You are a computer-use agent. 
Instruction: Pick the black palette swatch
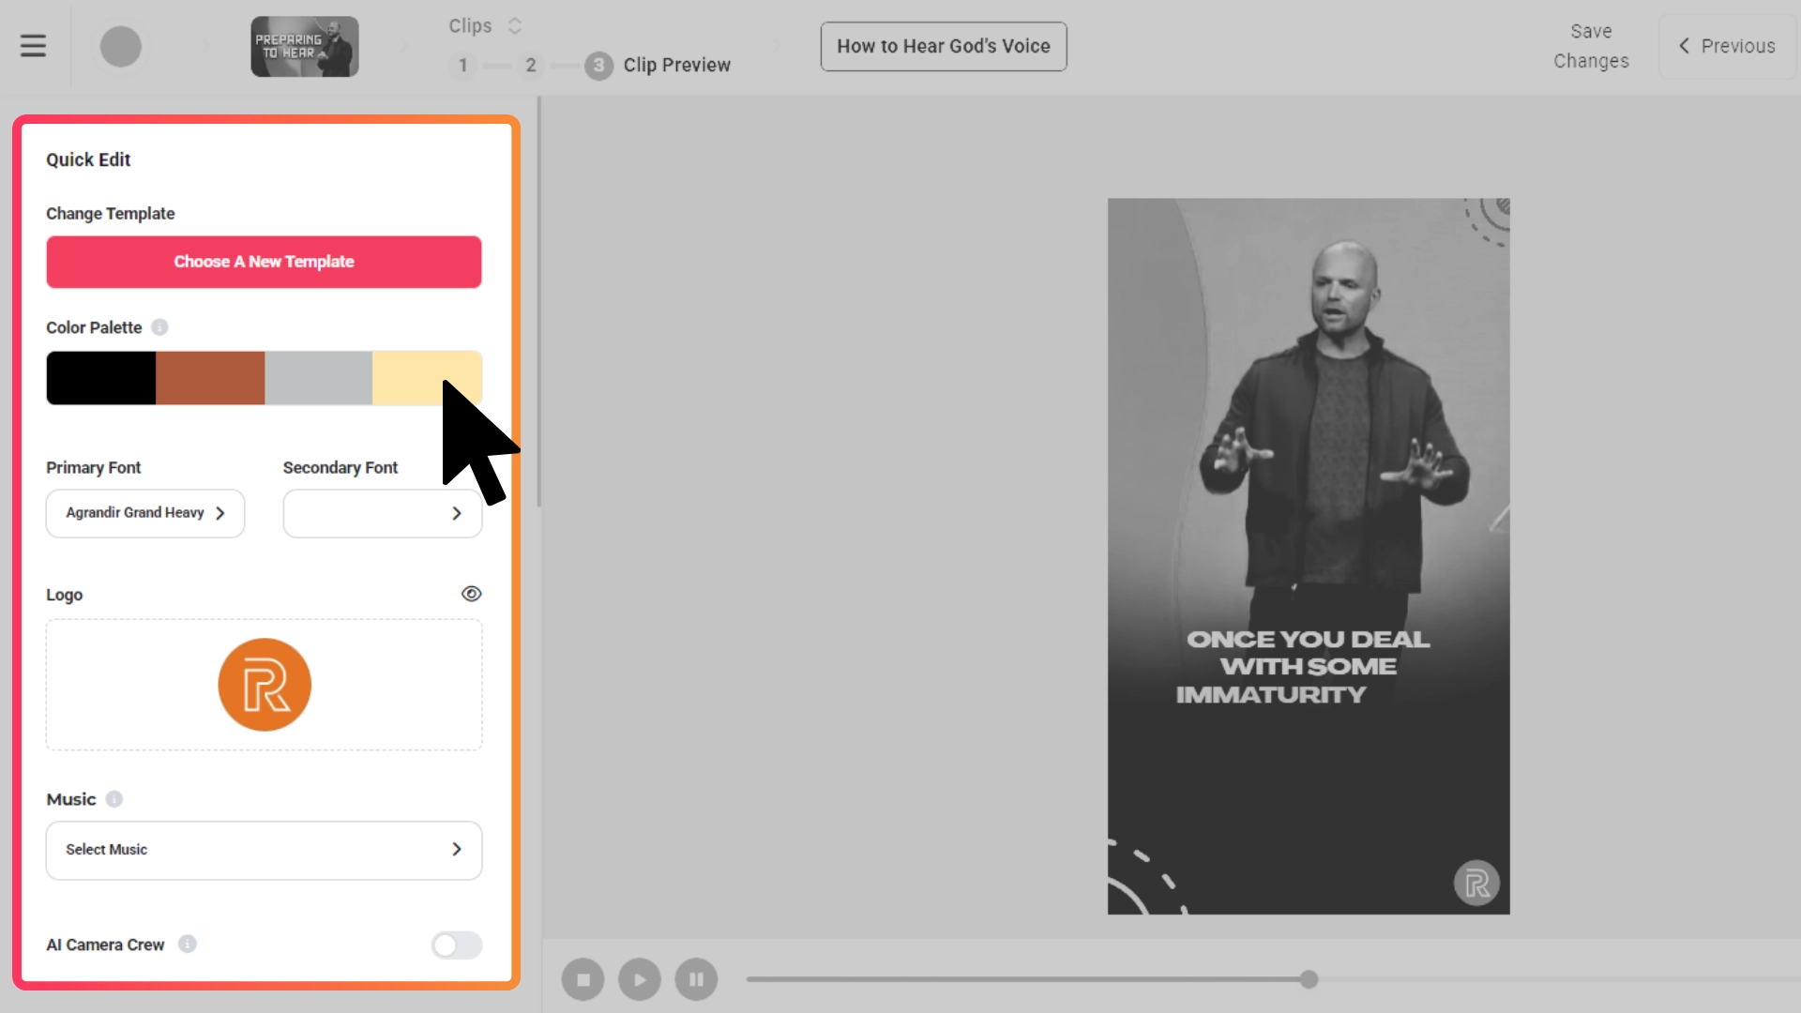point(101,378)
